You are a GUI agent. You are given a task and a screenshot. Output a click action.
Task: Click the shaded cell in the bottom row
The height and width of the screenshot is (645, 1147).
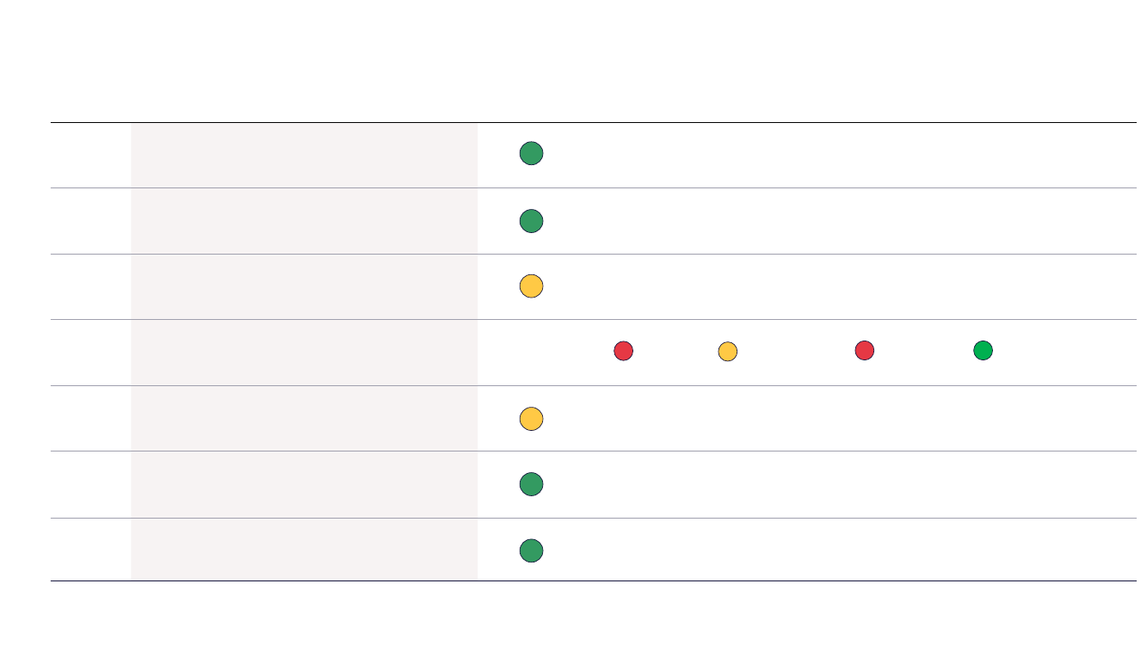(x=304, y=550)
